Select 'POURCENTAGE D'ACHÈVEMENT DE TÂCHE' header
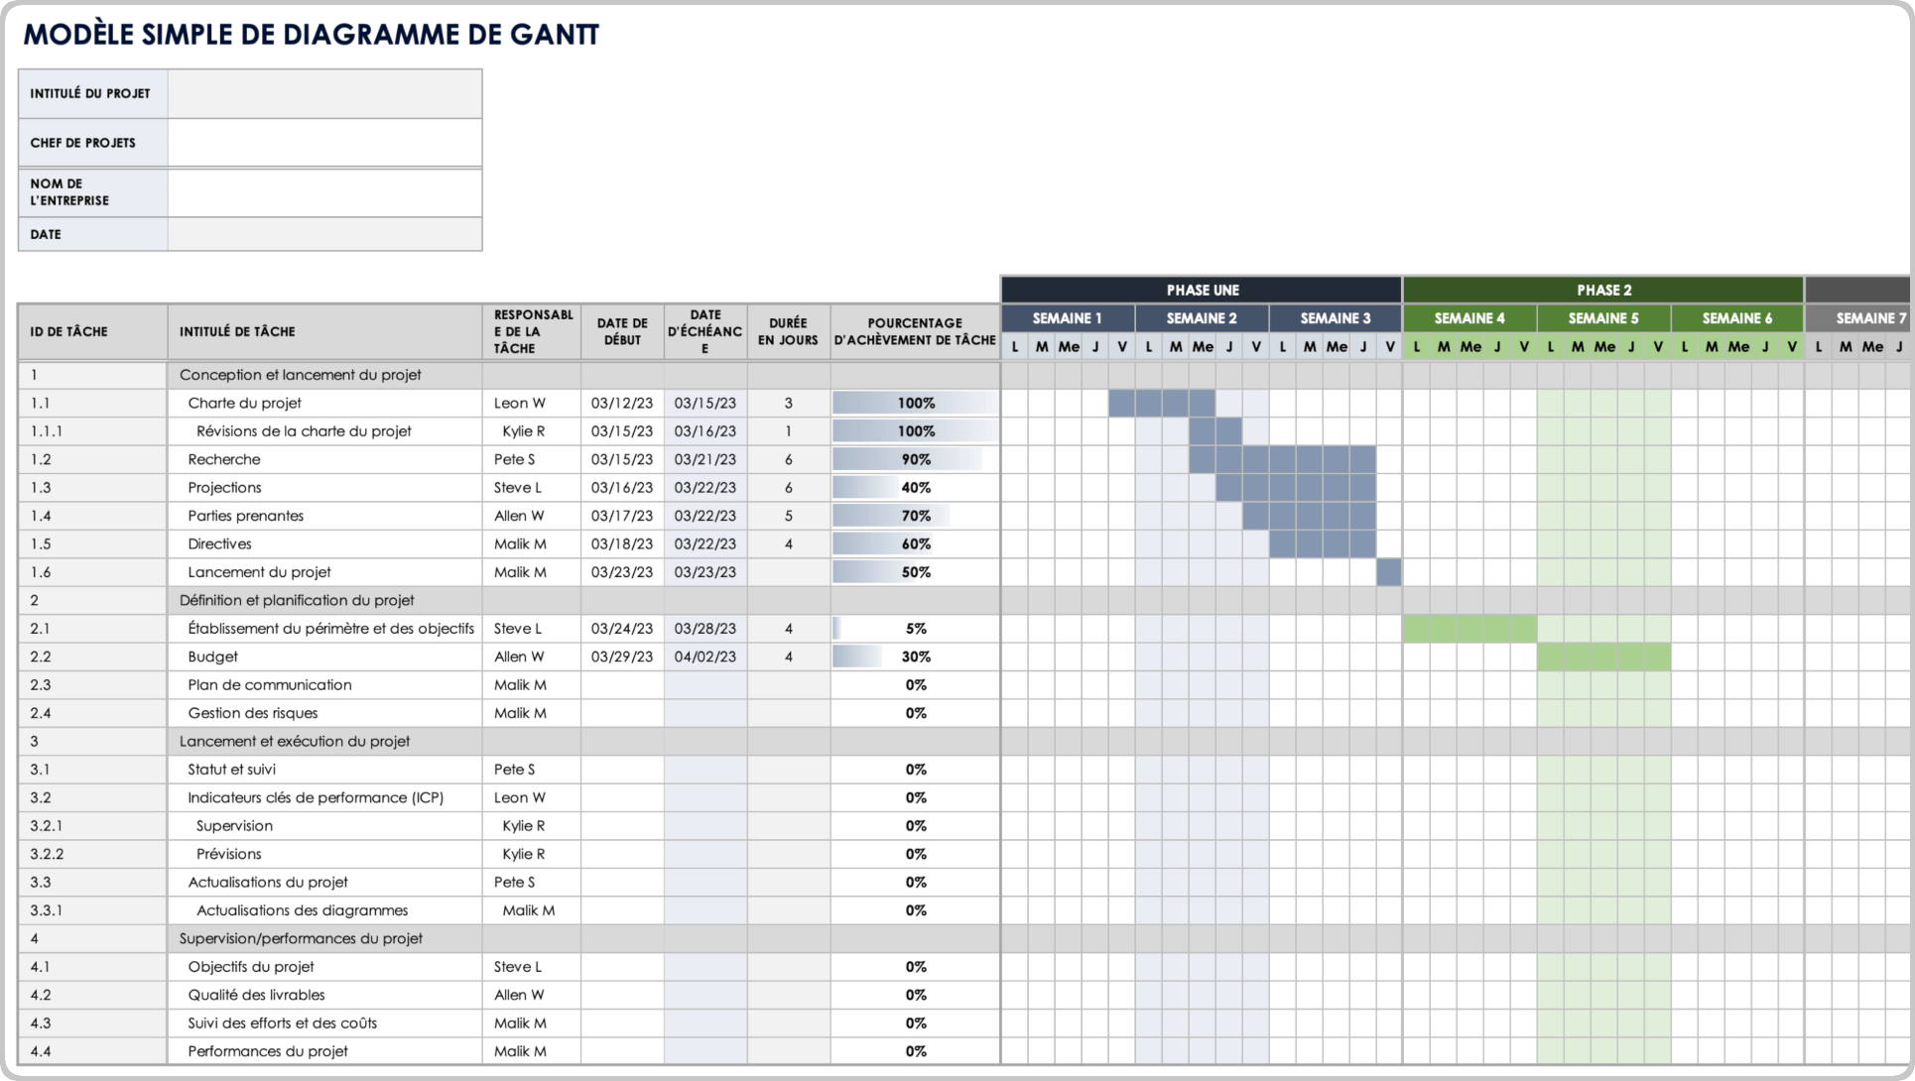Image resolution: width=1915 pixels, height=1081 pixels. tap(915, 331)
